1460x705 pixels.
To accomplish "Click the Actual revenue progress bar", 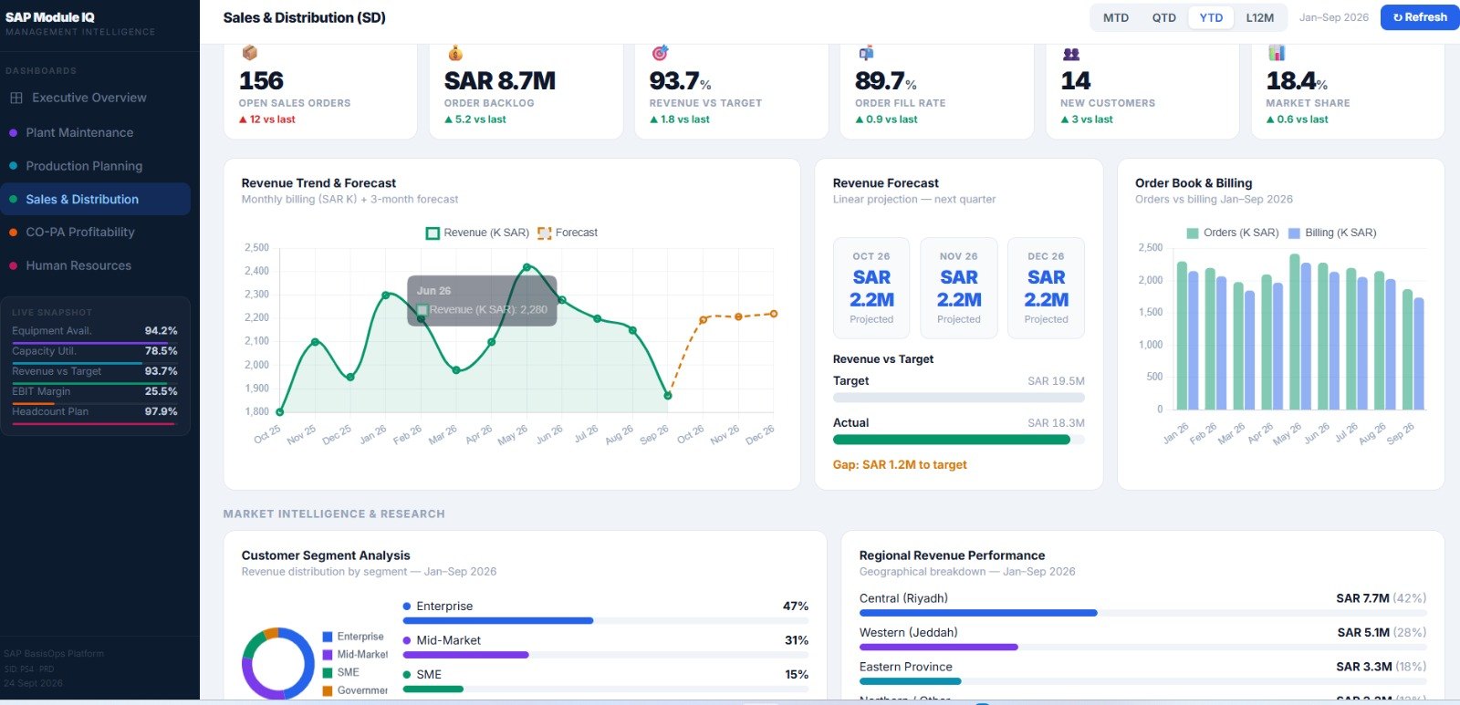I will pyautogui.click(x=958, y=440).
